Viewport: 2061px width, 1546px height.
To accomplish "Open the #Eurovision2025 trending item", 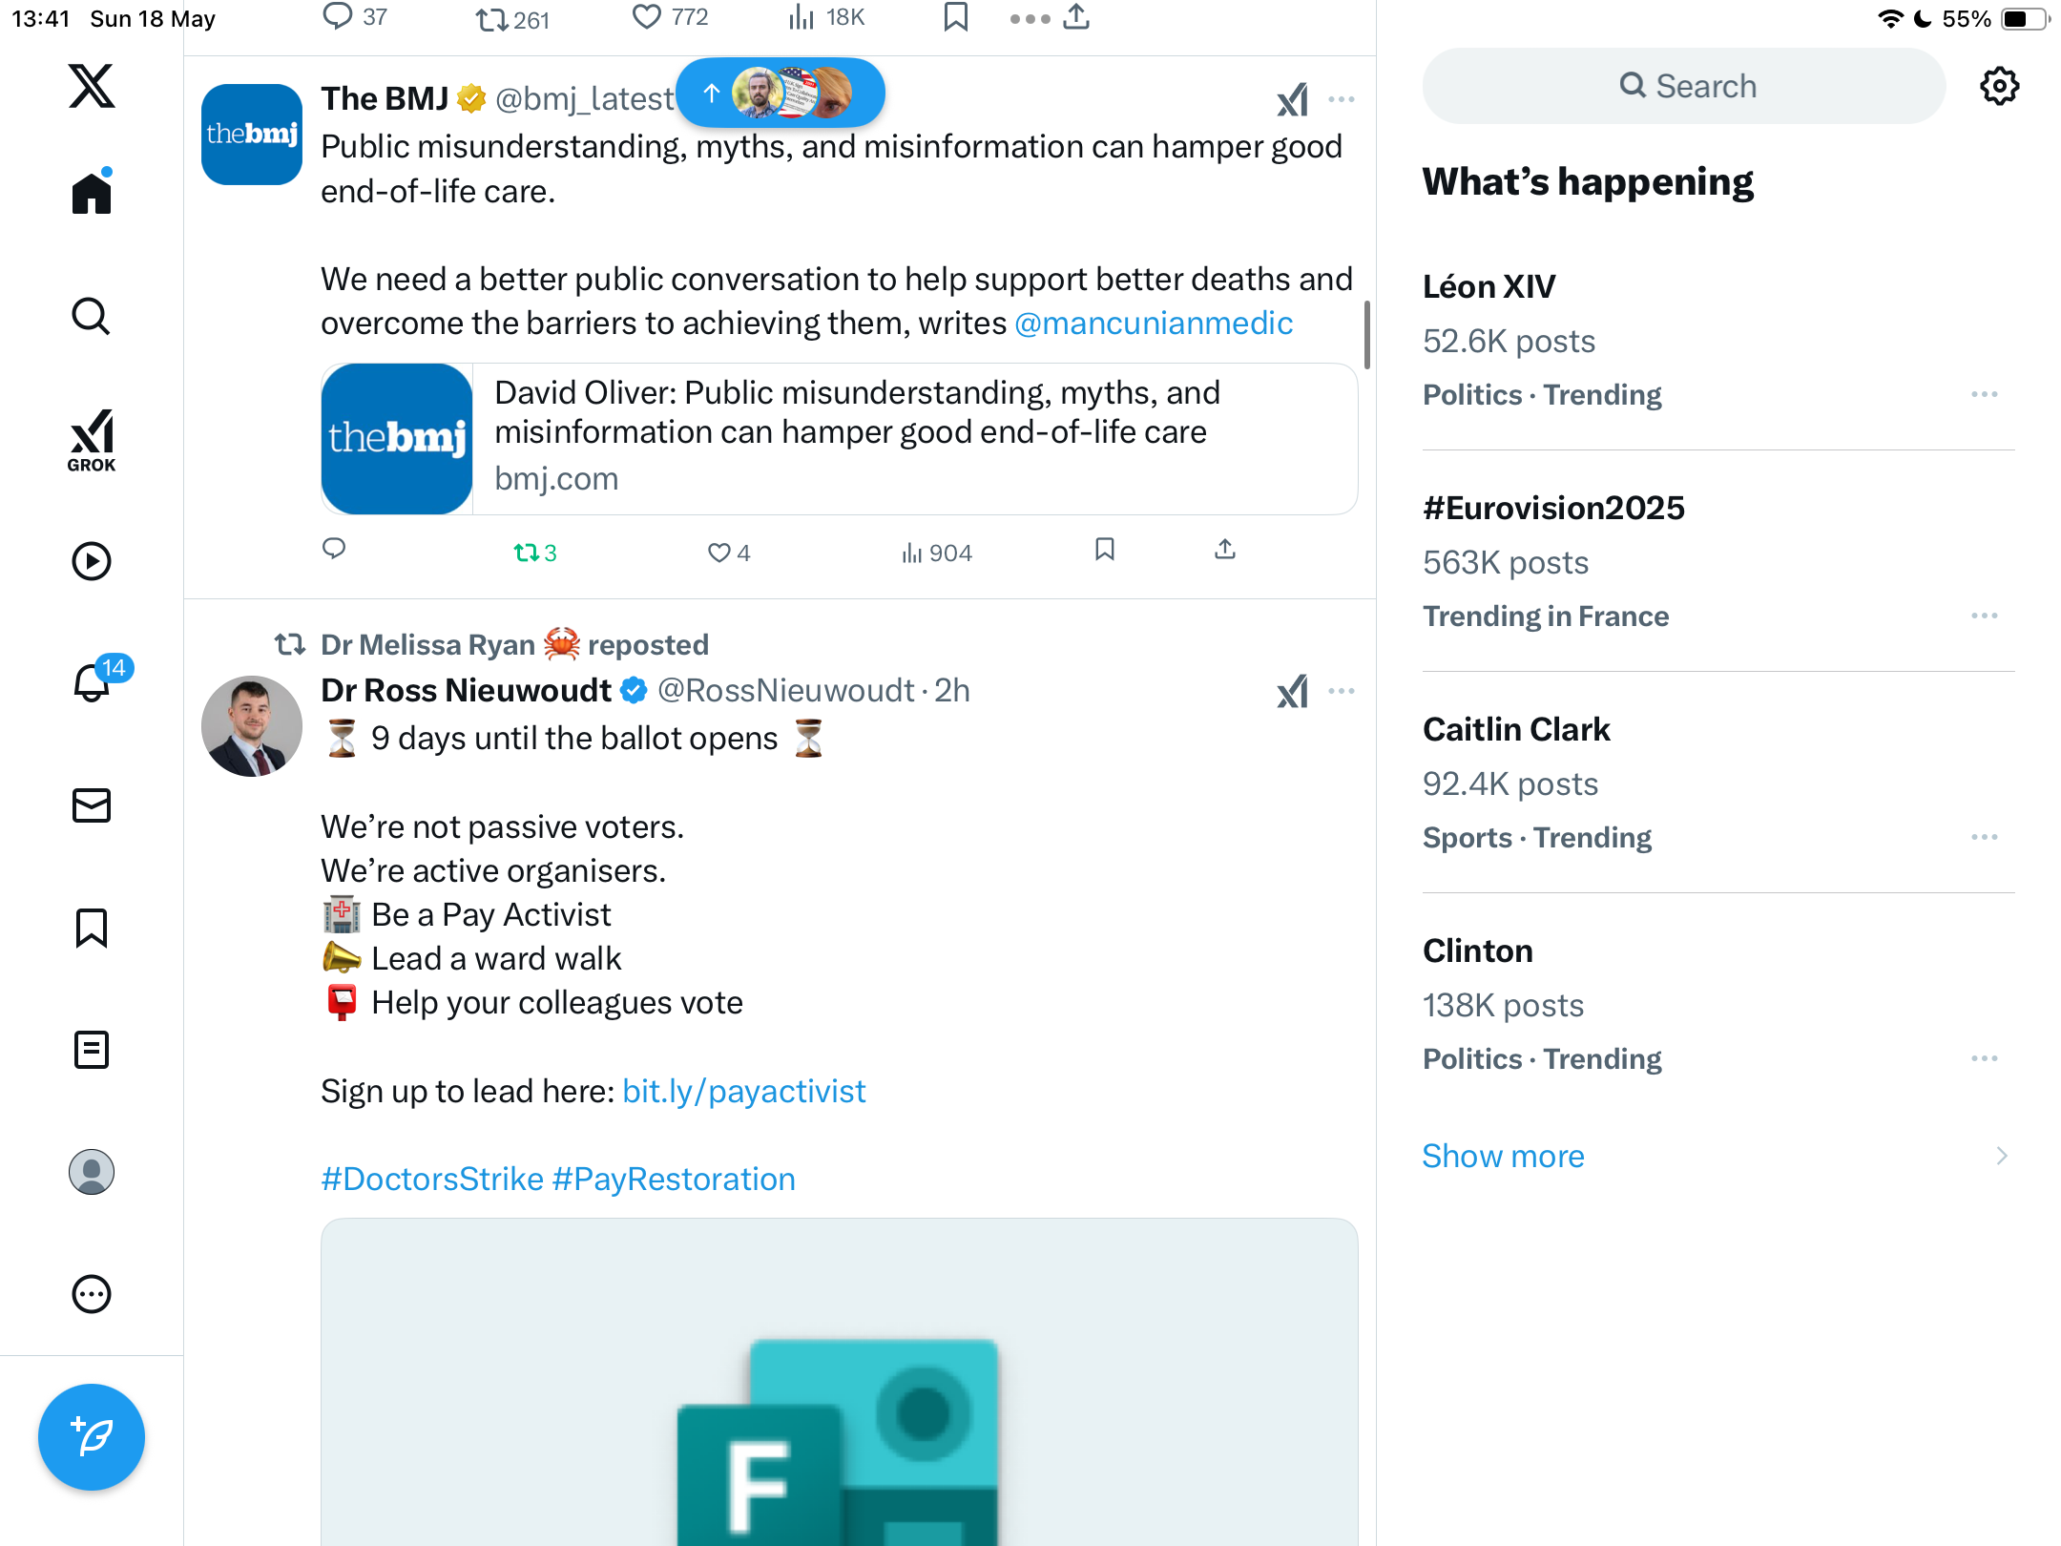I will click(x=1718, y=561).
